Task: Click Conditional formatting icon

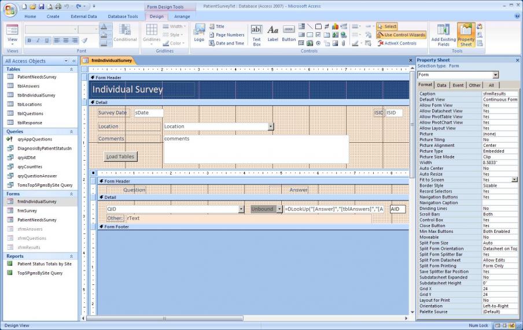Action: pyautogui.click(x=125, y=33)
